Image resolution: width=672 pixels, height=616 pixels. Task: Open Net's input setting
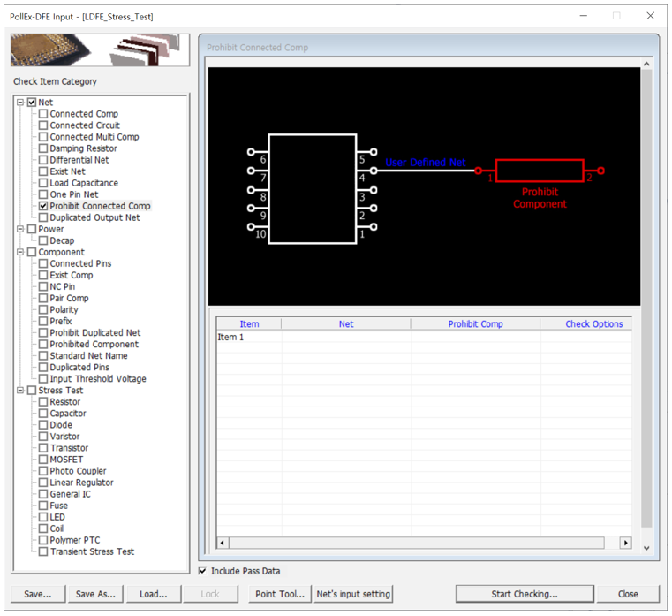click(x=353, y=594)
